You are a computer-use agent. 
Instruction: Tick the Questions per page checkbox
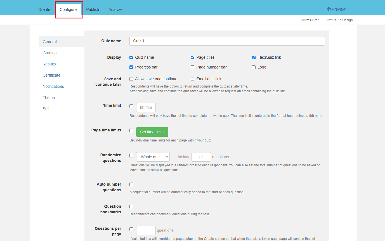pyautogui.click(x=131, y=229)
